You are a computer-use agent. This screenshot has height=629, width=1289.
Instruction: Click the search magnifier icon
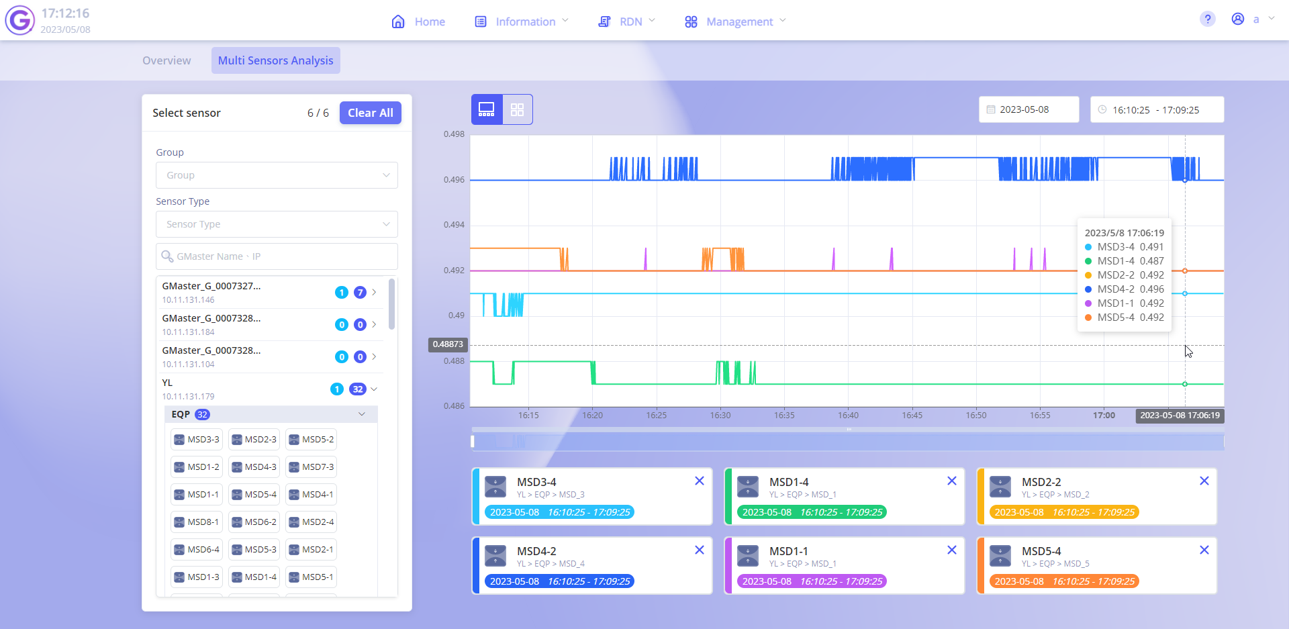tap(167, 256)
